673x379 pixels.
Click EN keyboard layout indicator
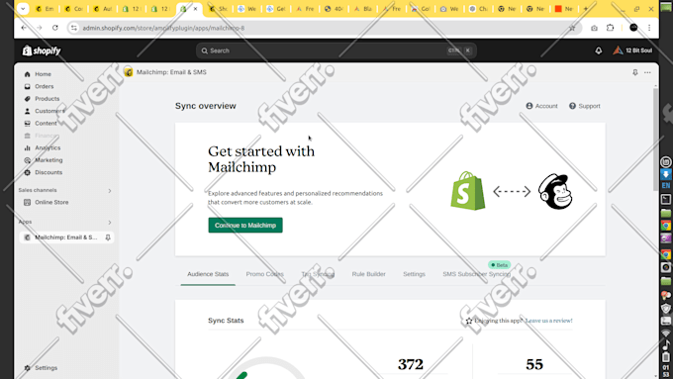666,185
